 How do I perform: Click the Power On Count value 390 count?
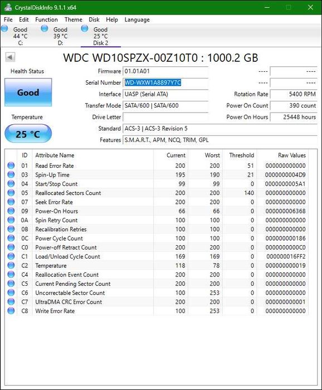294,105
